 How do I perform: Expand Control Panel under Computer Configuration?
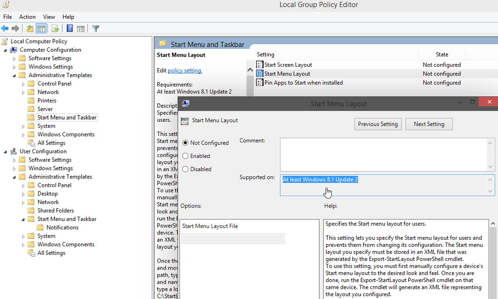(x=23, y=84)
